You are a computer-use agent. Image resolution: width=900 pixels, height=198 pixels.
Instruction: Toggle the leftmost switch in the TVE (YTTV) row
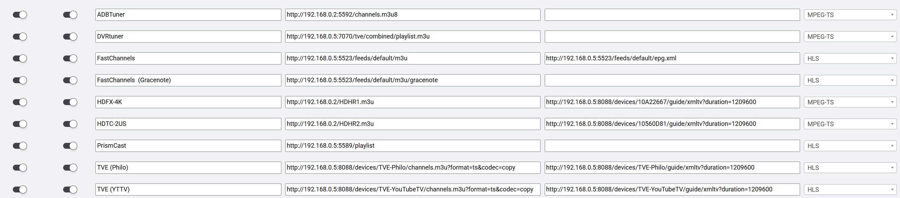(x=20, y=189)
